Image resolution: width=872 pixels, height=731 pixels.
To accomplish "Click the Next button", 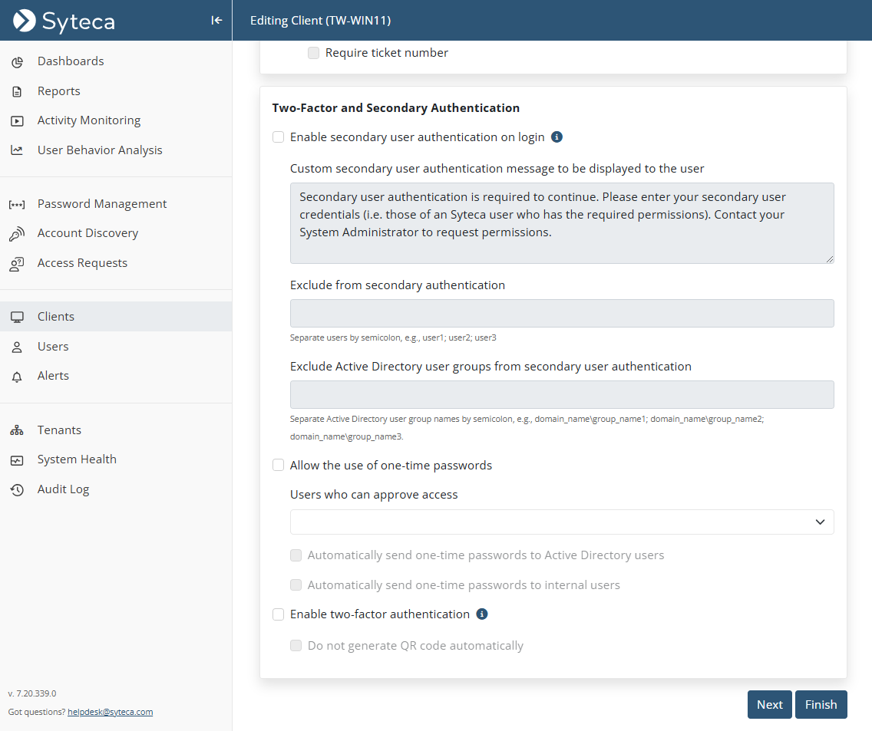I will tap(769, 705).
